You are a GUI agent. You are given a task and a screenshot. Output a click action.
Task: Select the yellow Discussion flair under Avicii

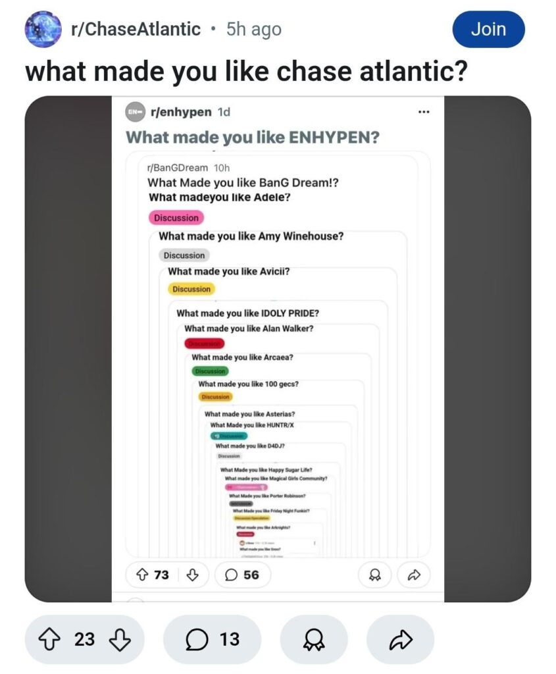(191, 289)
